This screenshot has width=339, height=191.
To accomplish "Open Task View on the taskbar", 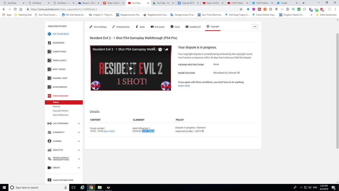I will click(x=73, y=187).
